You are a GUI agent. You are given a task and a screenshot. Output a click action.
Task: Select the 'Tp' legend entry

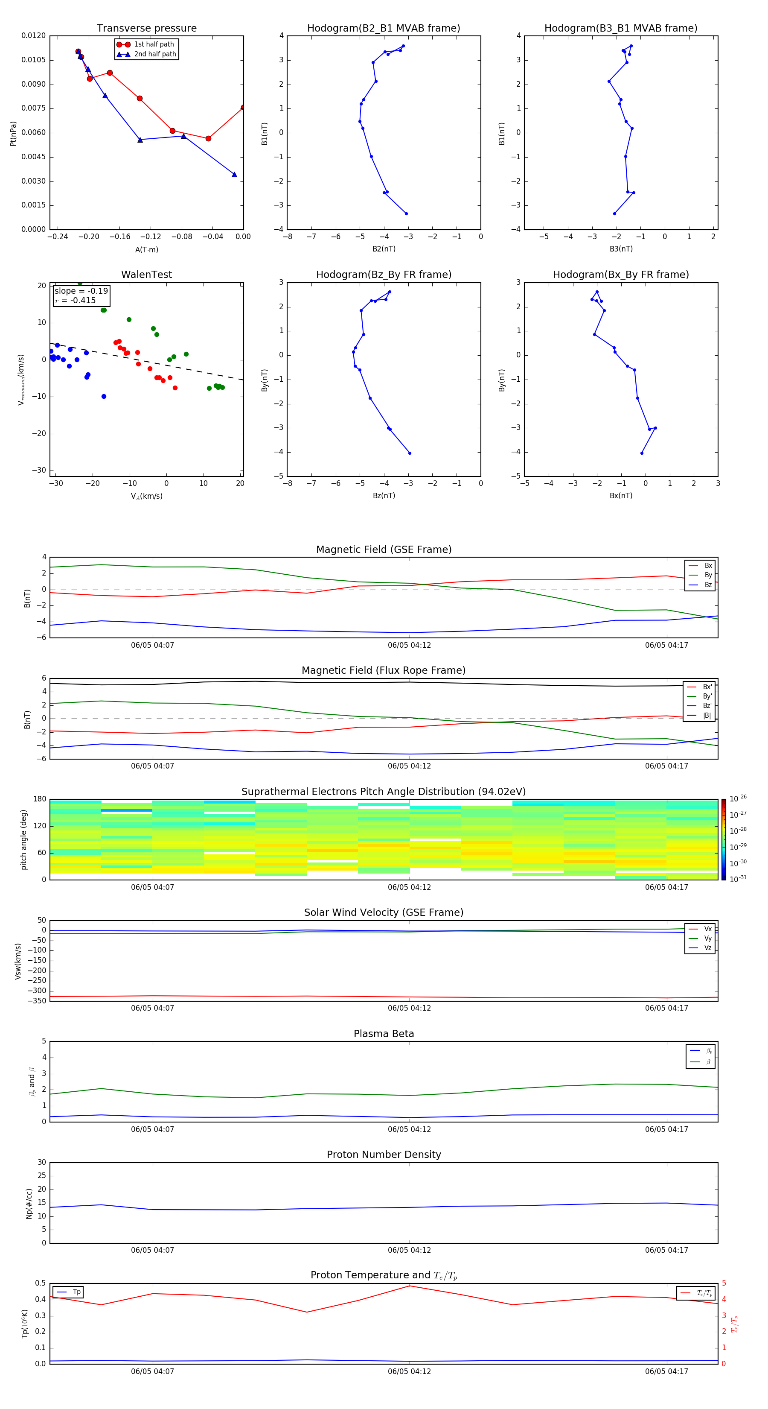coord(69,1292)
